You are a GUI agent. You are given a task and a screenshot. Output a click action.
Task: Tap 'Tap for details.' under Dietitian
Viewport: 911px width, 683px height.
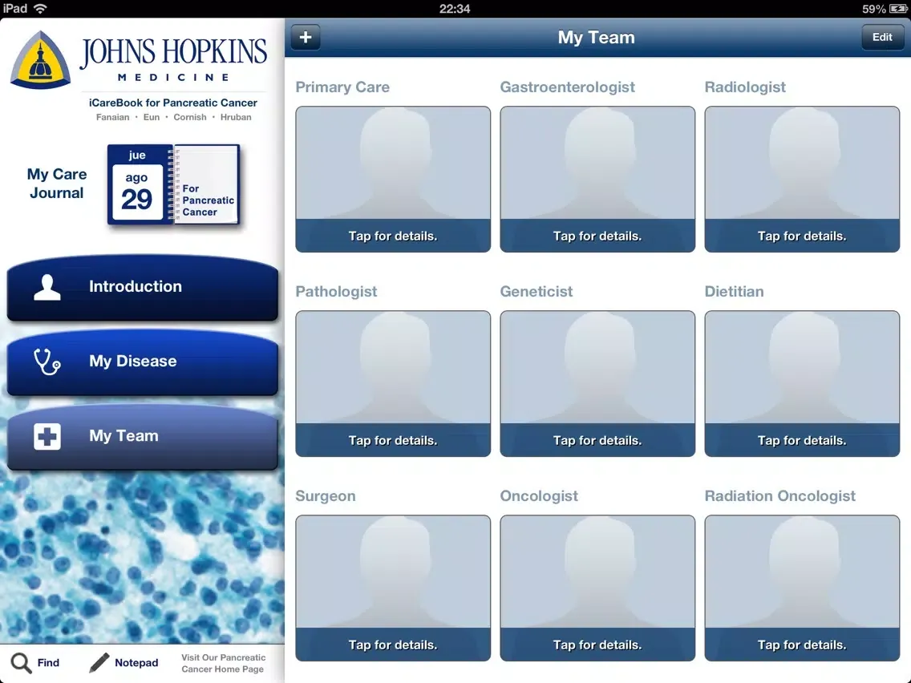[x=802, y=440]
